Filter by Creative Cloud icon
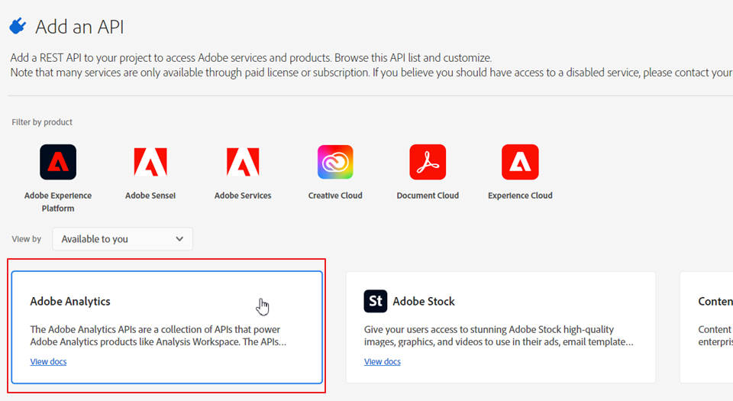 pos(335,162)
